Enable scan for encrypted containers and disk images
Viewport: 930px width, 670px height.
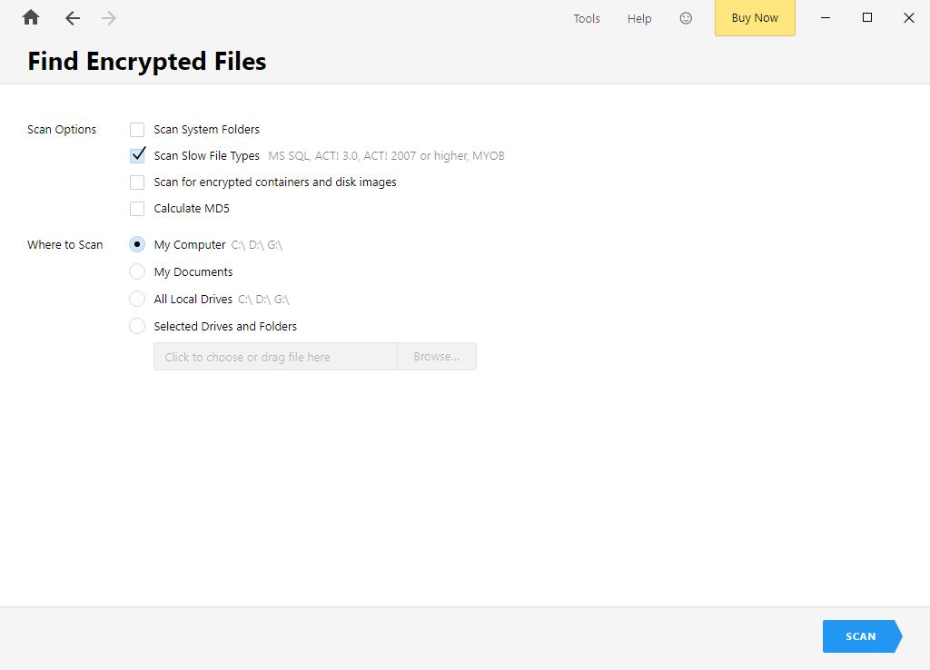click(x=137, y=182)
